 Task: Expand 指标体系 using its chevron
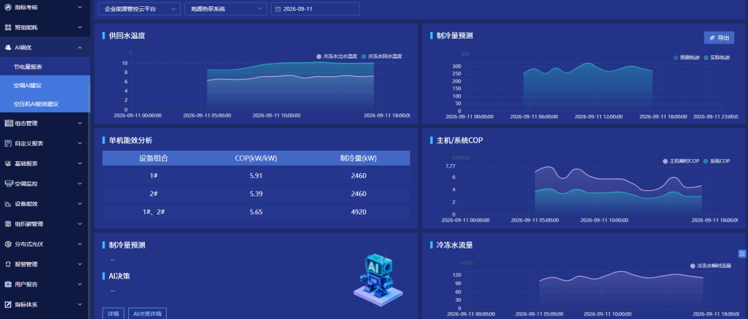tap(80, 304)
